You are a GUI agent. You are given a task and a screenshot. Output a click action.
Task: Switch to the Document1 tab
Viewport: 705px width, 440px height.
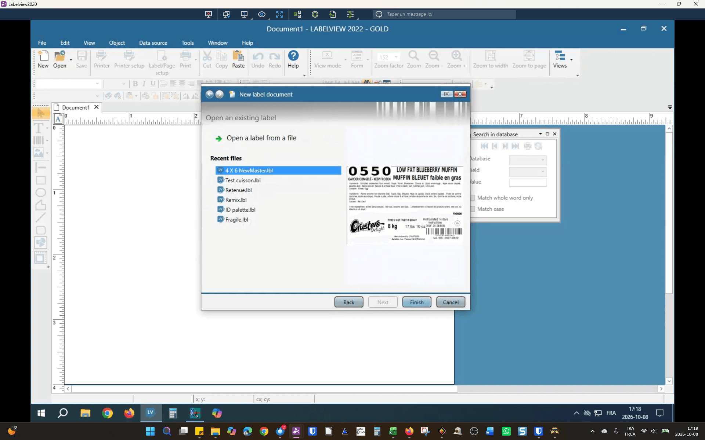(76, 107)
